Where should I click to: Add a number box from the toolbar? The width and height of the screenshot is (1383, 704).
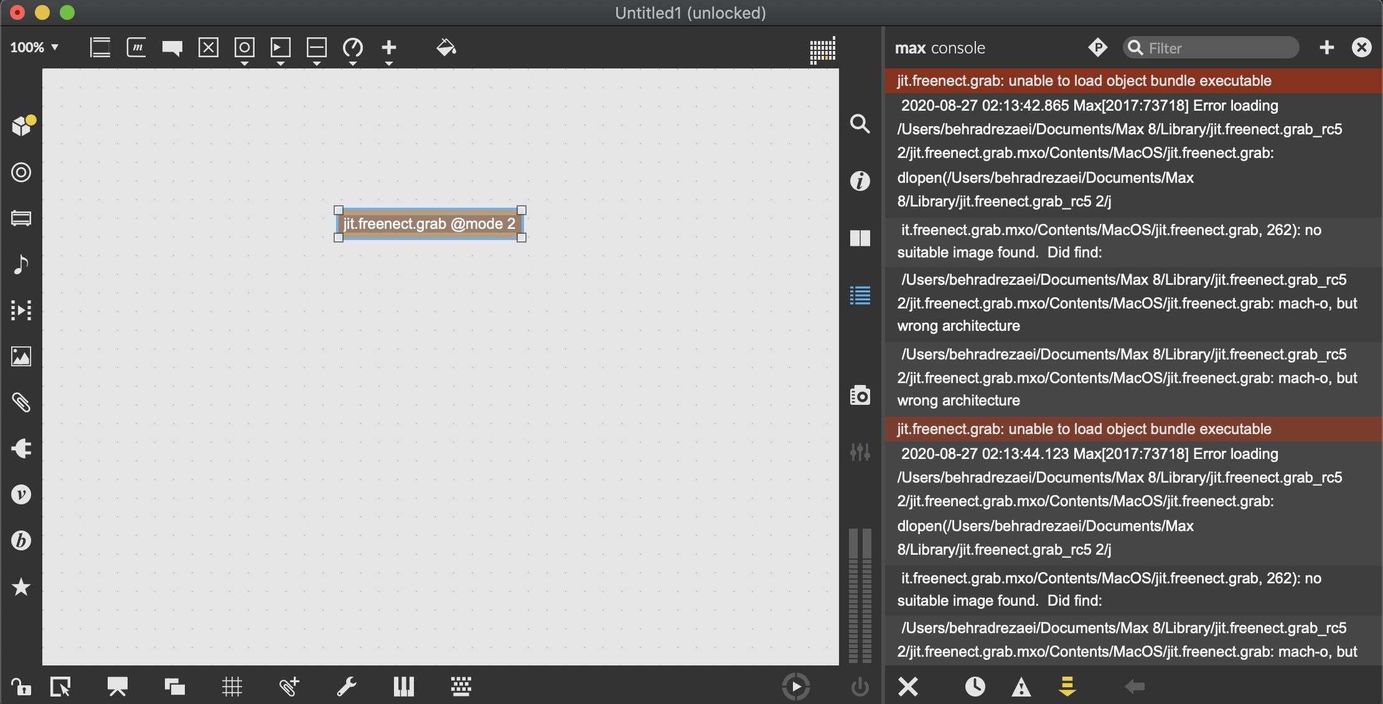coord(281,47)
